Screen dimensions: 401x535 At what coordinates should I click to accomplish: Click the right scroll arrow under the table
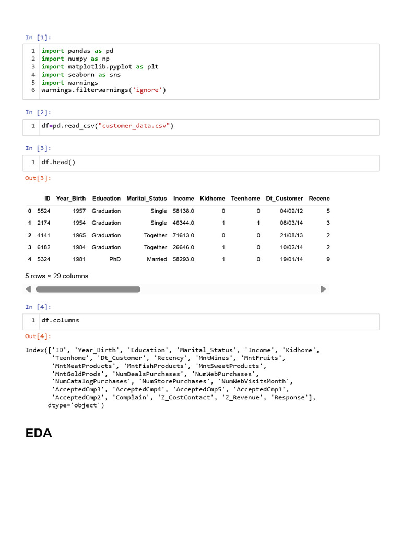coord(323,289)
